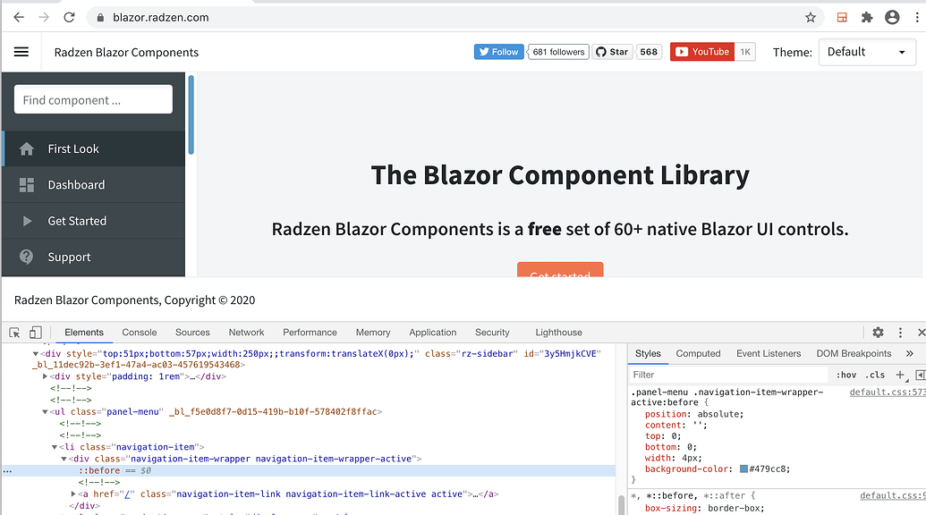Open the Chrome profile avatar
The width and height of the screenshot is (926, 515).
(x=892, y=17)
